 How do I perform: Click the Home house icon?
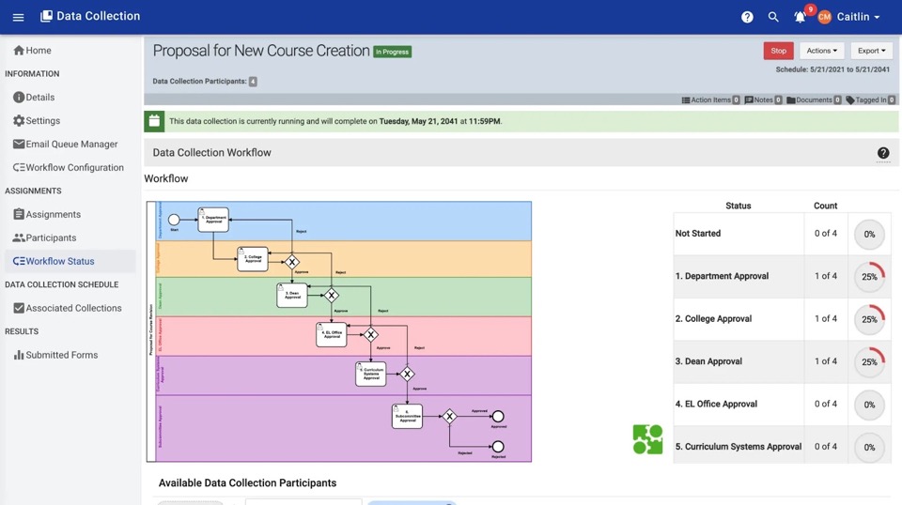[19, 51]
